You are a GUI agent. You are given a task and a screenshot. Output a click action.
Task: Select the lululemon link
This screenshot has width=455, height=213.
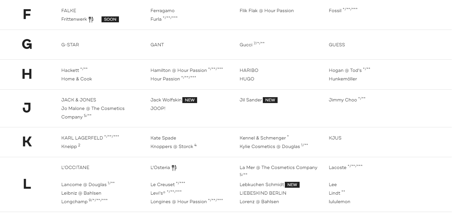(339, 202)
